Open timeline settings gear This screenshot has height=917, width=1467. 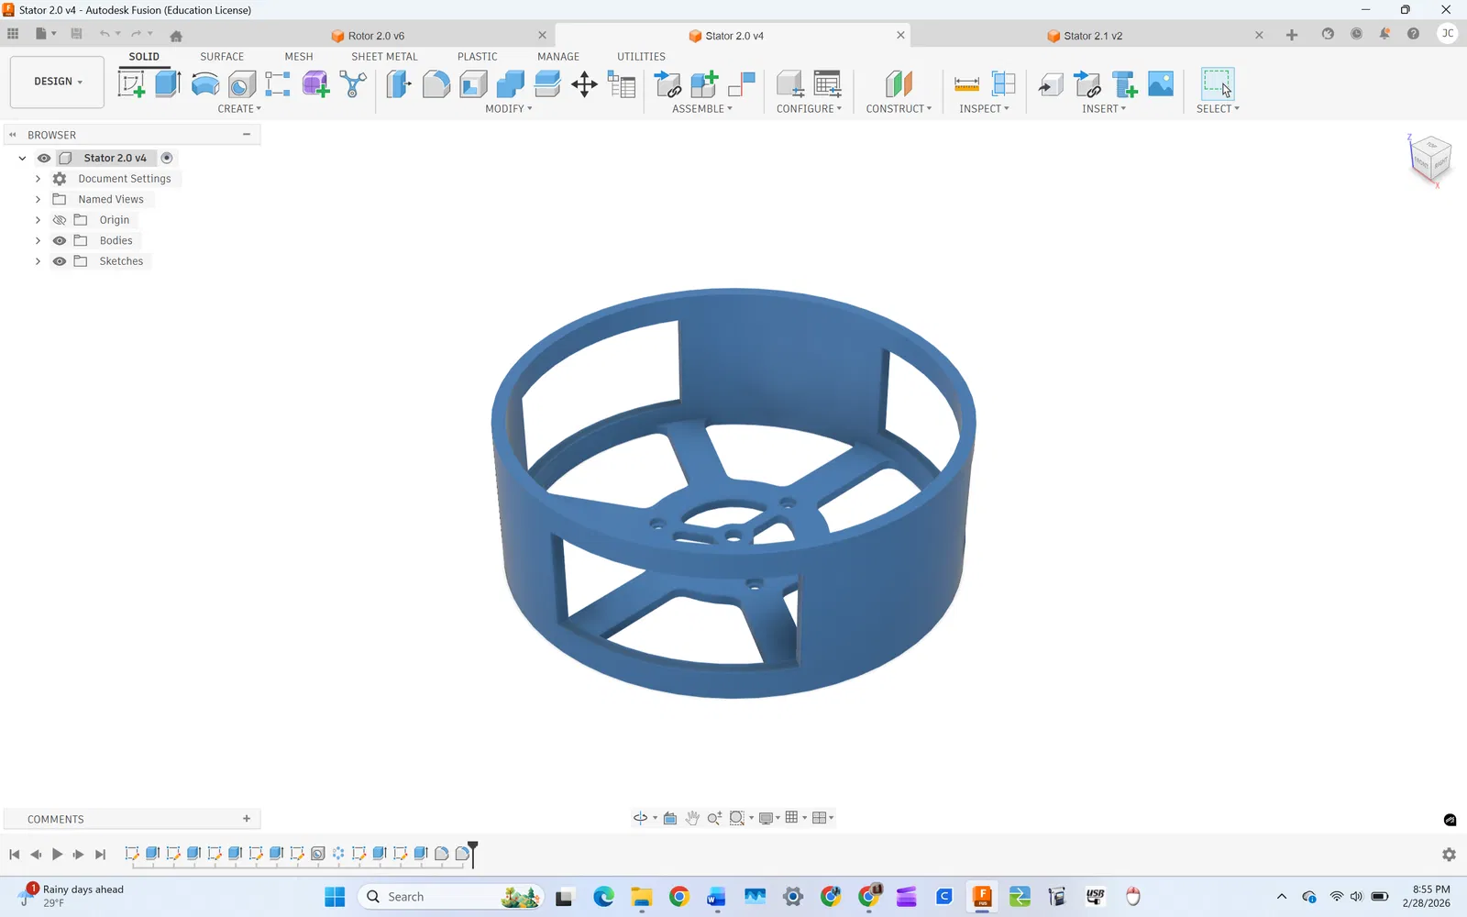1449,855
